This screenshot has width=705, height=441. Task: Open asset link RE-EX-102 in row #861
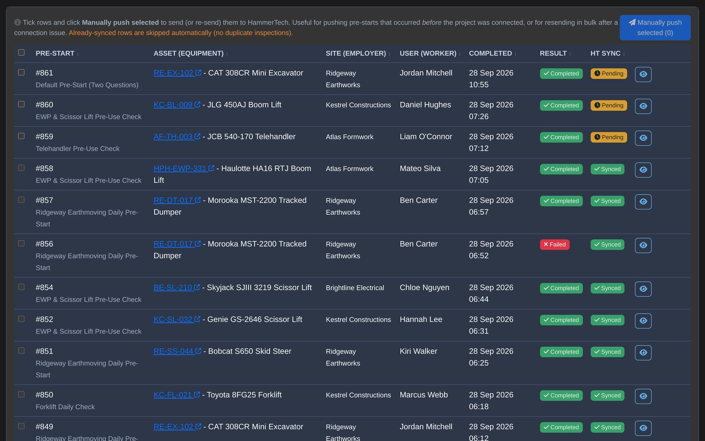177,73
